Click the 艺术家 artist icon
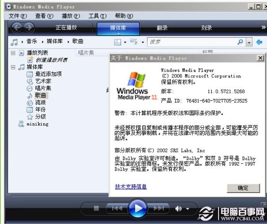267x224 pixels. click(30, 81)
